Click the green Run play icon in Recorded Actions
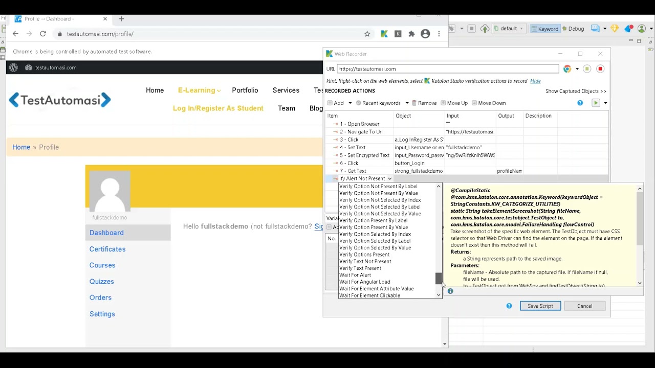Image resolution: width=655 pixels, height=368 pixels. point(596,103)
